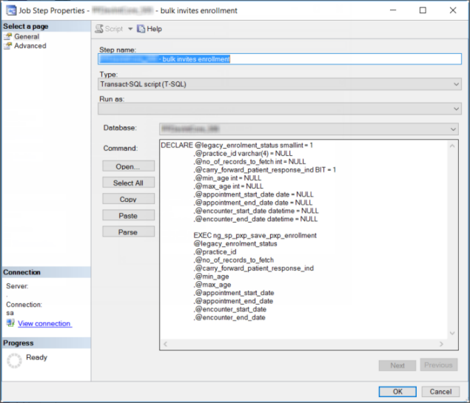Click the Command box scroll right arrow
Screen dimensions: 470x403
pyautogui.click(x=442, y=344)
